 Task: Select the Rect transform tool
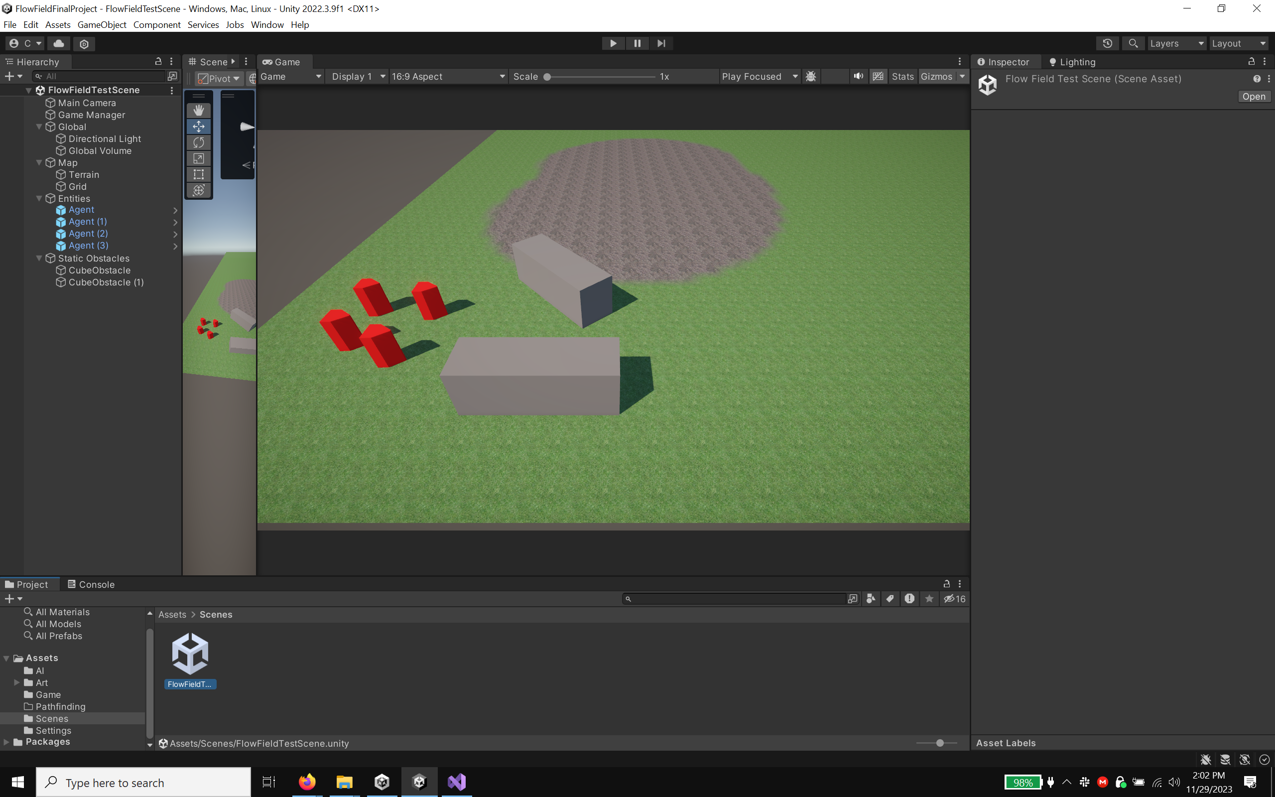(x=199, y=174)
